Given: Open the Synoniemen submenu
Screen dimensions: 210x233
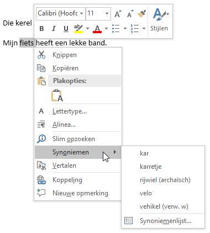Looking at the screenshot, I should (x=78, y=152).
